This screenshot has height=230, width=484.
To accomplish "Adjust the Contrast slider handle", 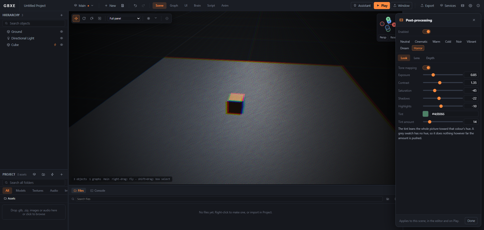I will point(440,83).
